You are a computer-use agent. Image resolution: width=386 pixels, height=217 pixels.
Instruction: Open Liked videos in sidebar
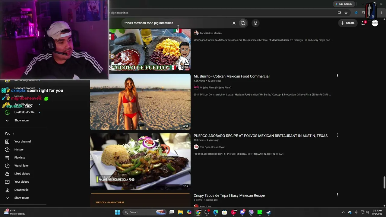coord(22,174)
